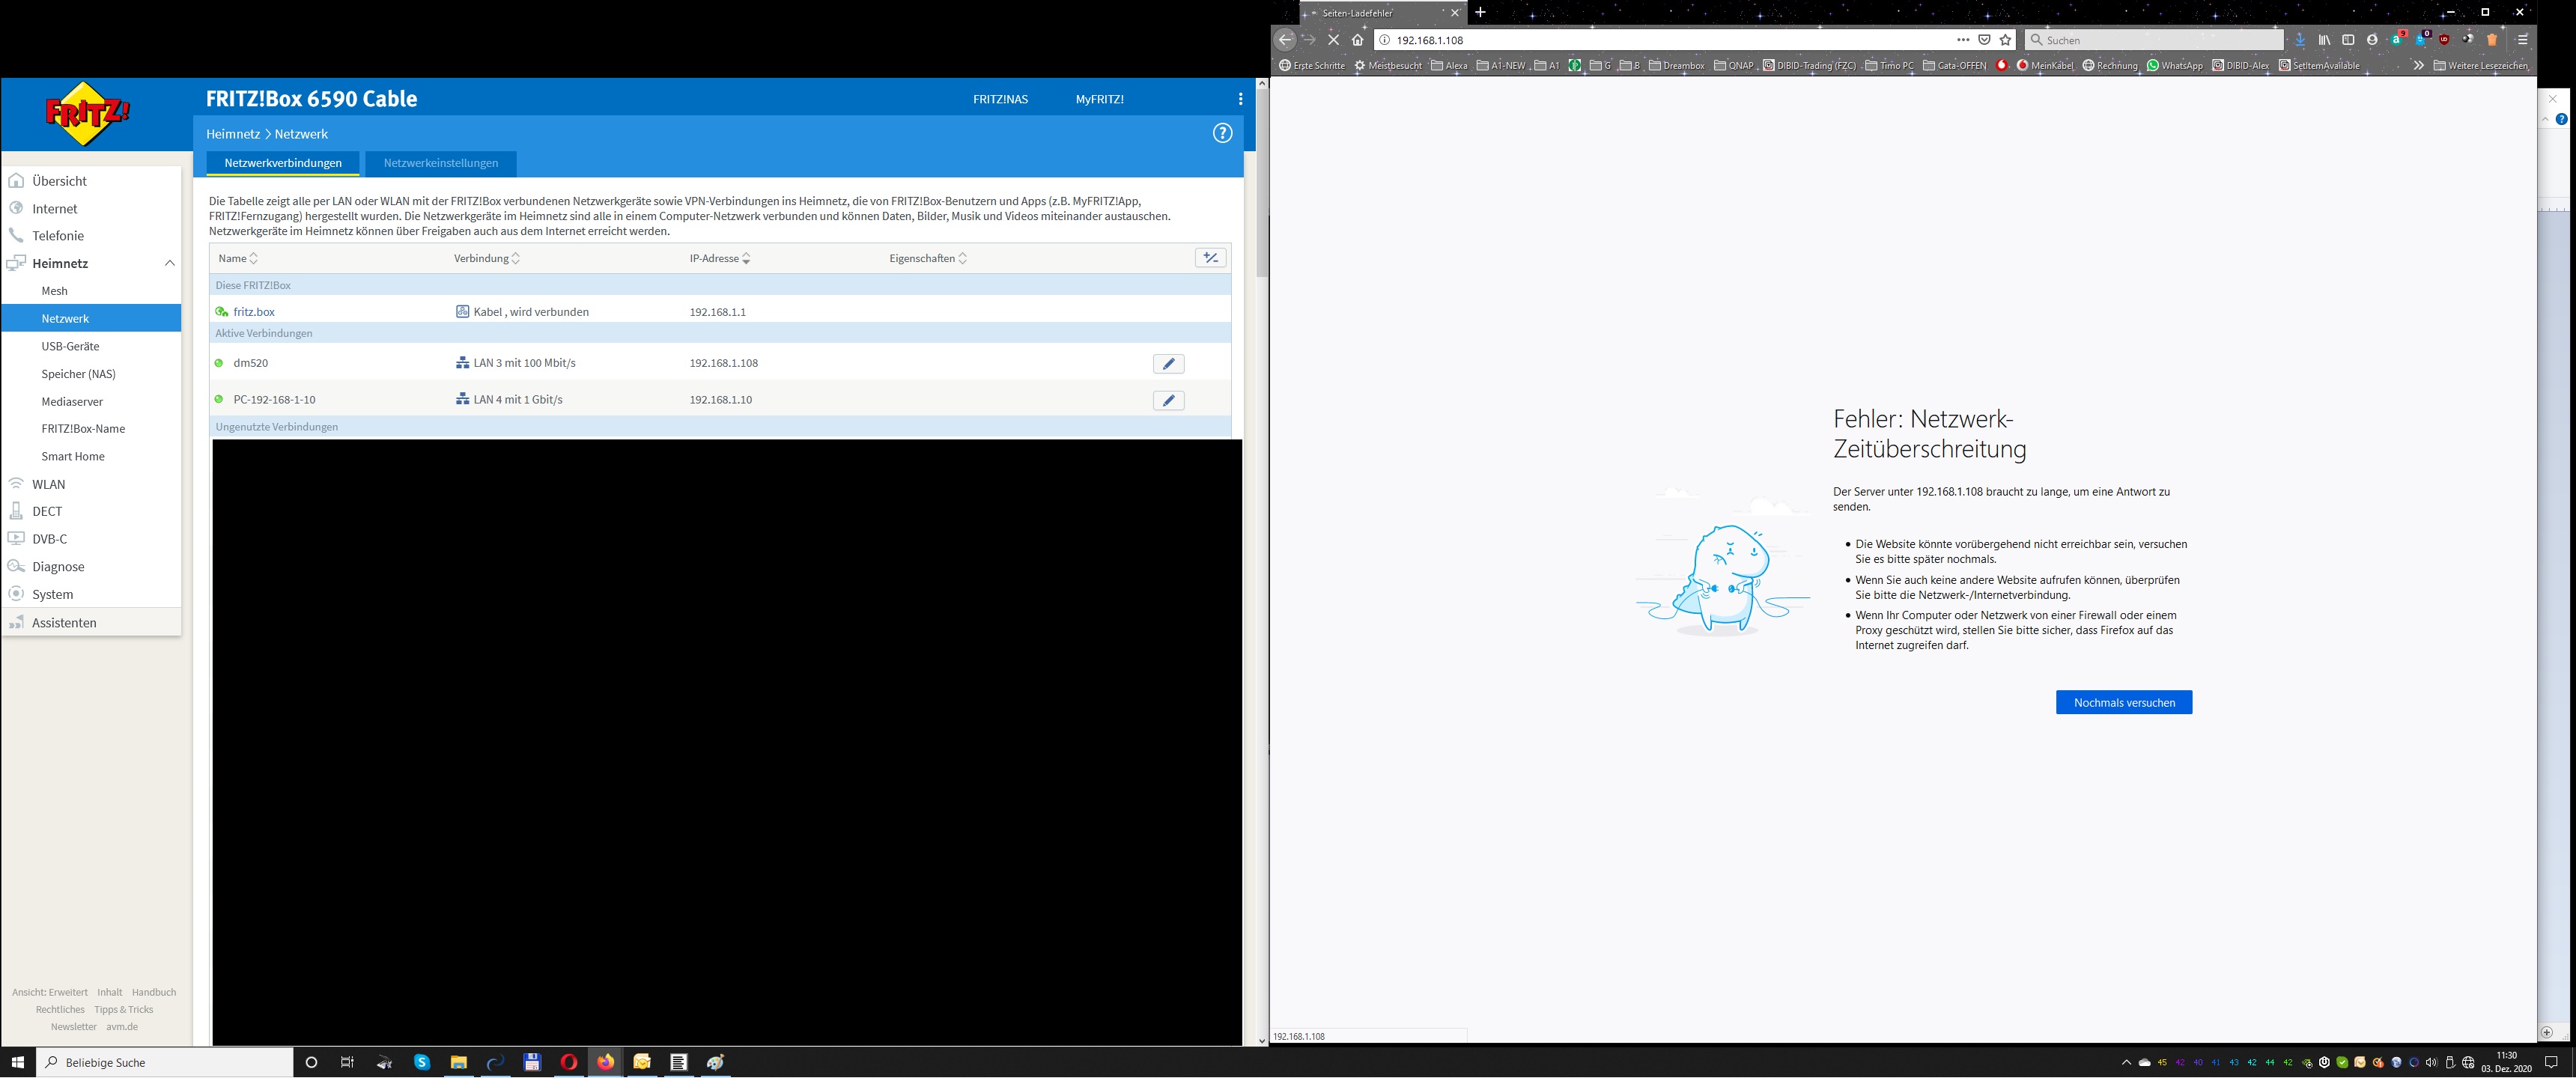Open the Firefox library icon

2325,40
